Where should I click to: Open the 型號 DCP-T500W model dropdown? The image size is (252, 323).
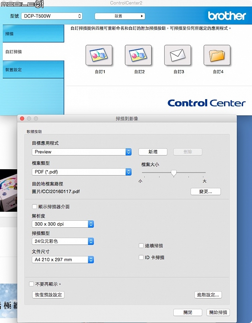point(52,16)
